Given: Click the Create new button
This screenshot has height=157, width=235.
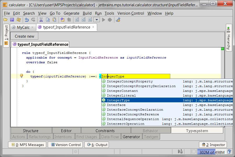Looking at the screenshot, I should tap(25, 36).
